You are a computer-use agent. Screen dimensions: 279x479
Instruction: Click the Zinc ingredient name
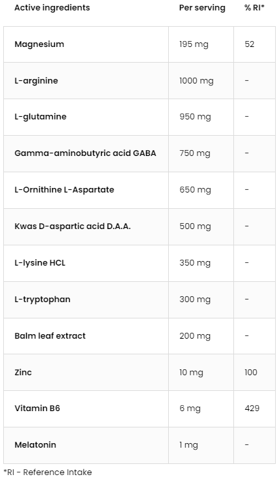coord(23,373)
